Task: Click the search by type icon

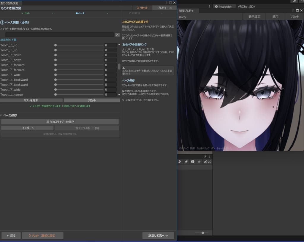Action: click(x=180, y=162)
